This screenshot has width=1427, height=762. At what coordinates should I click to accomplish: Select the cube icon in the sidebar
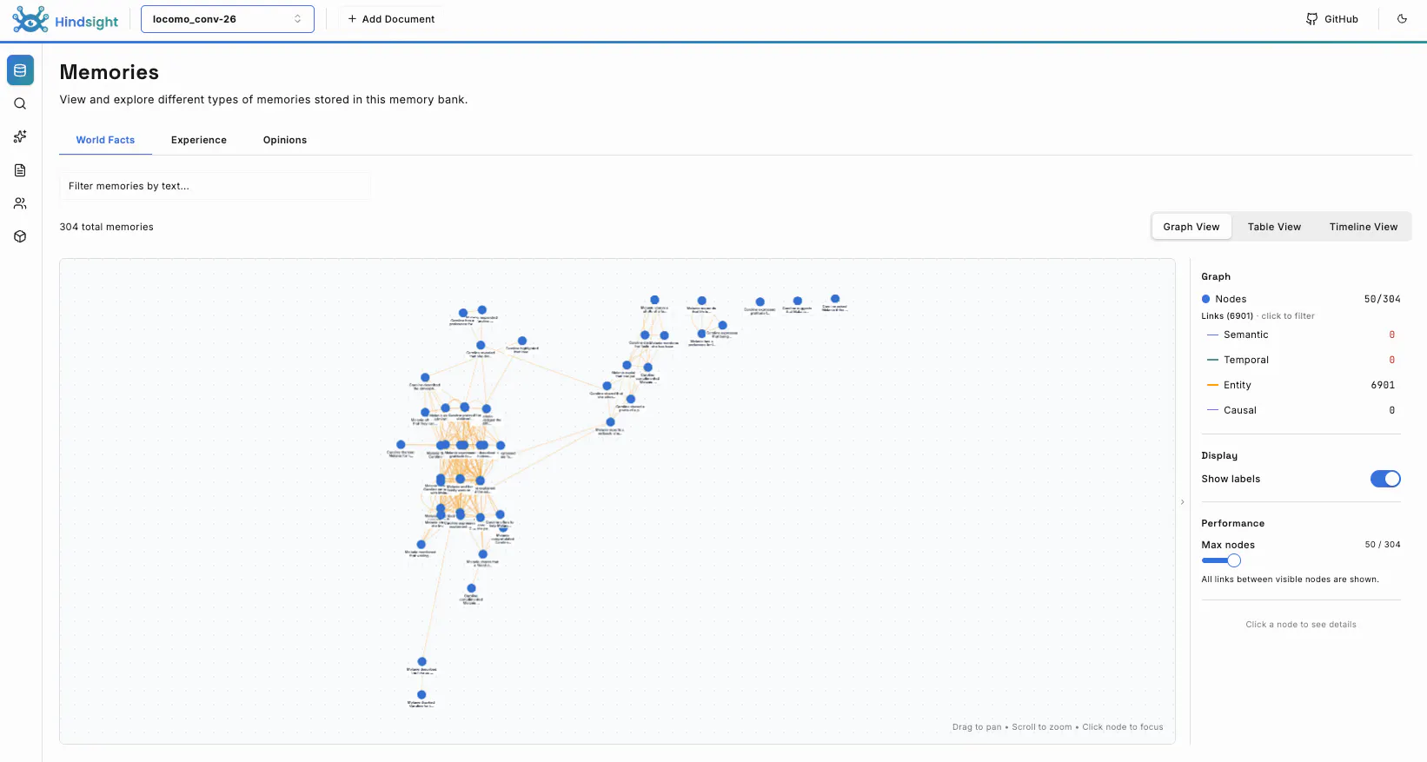[20, 236]
